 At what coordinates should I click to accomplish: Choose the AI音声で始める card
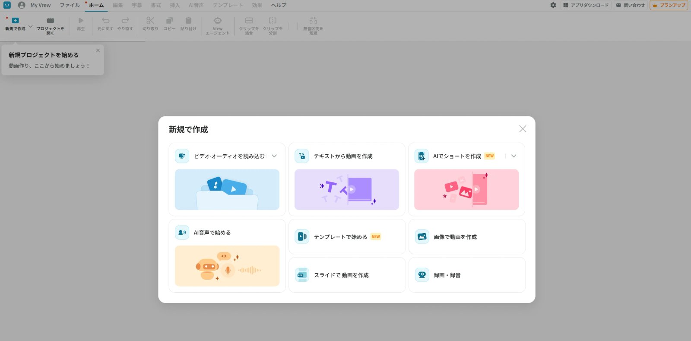[227, 256]
